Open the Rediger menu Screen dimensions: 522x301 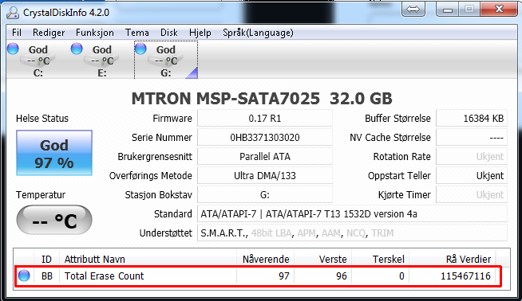[49, 33]
